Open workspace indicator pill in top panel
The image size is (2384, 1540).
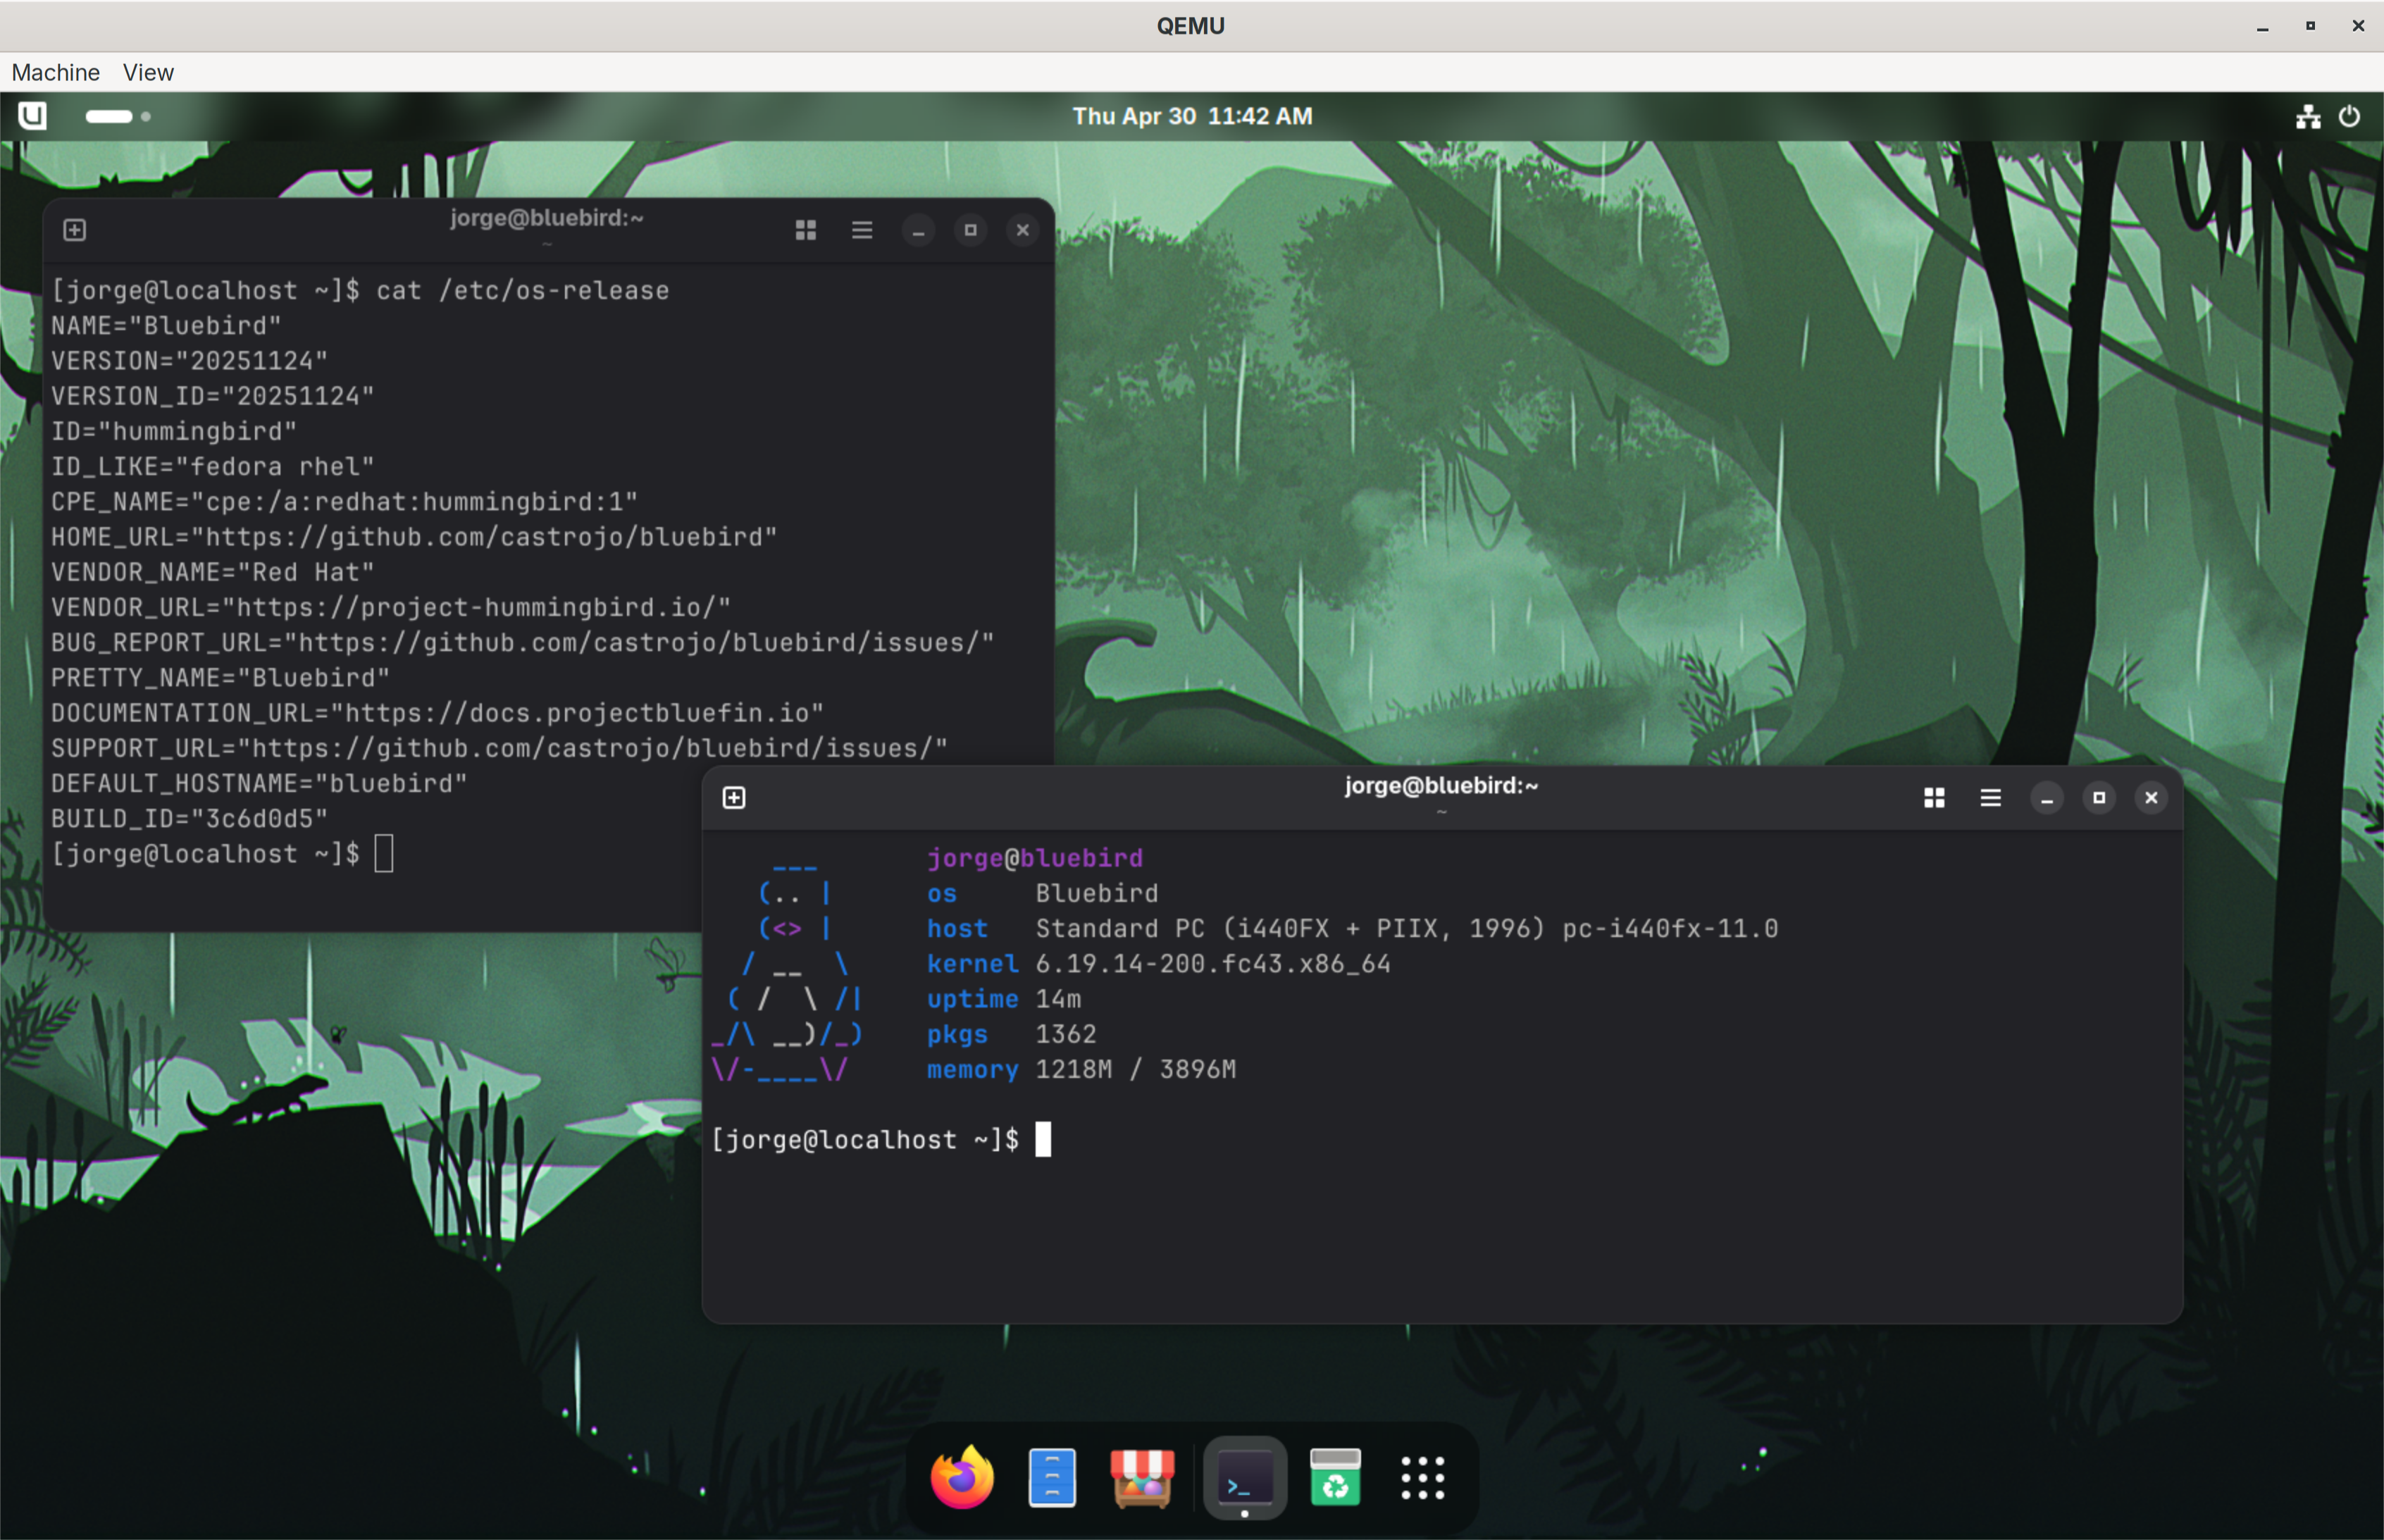click(118, 116)
